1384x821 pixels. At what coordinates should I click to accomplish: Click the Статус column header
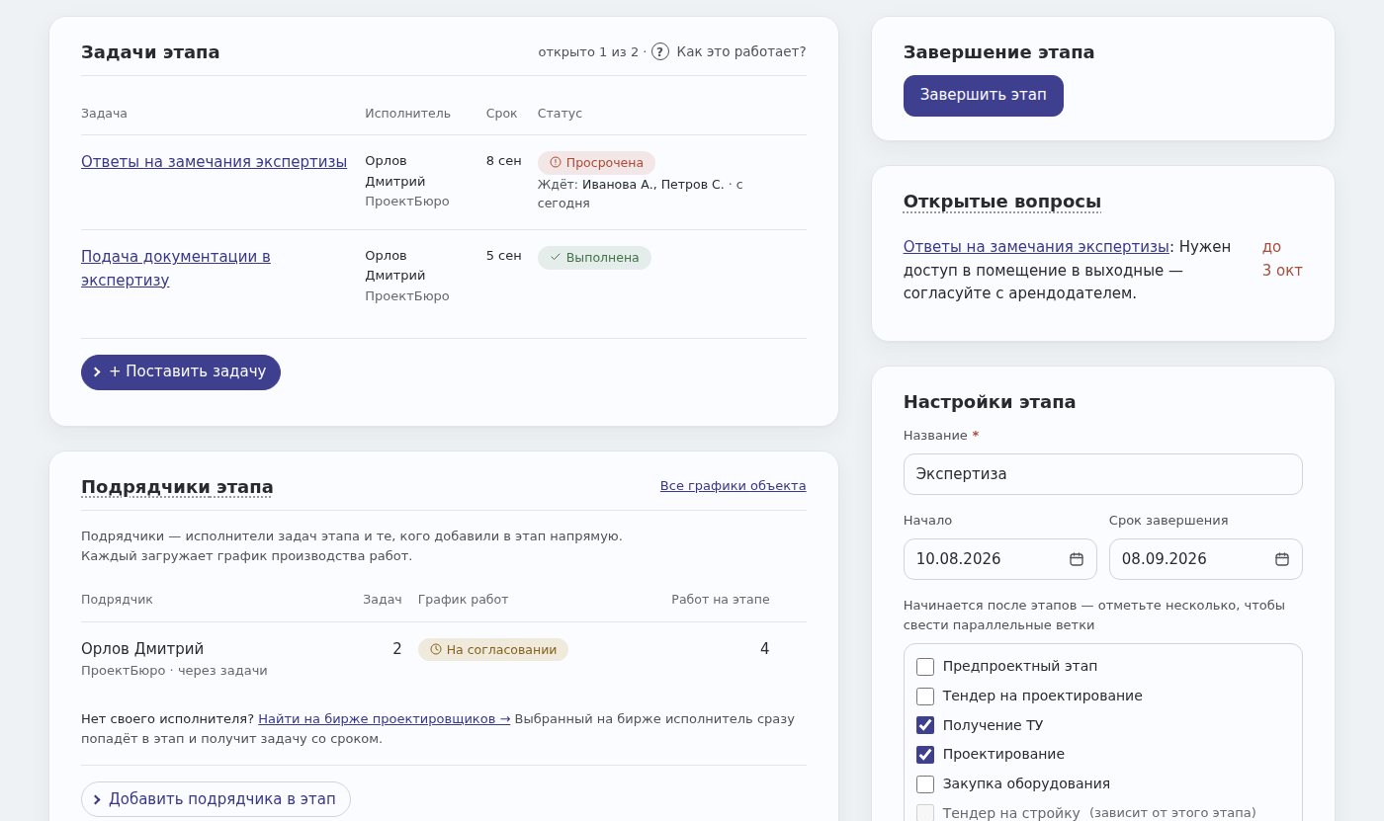560,114
